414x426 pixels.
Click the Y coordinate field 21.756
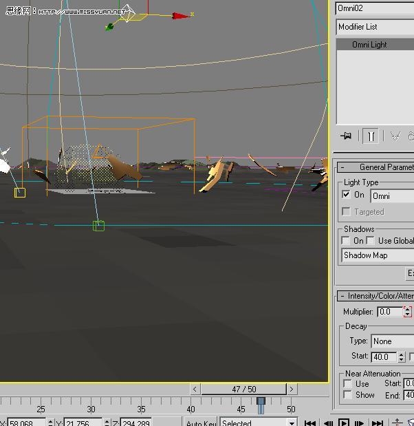click(x=83, y=422)
